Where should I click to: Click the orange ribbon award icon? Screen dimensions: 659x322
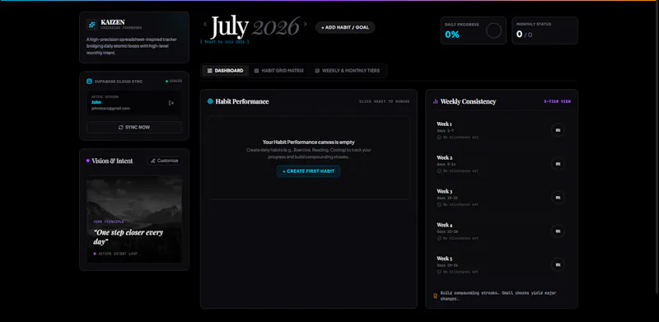coord(435,296)
